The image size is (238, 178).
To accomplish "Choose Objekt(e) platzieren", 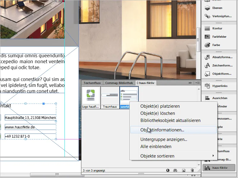I will 173,106.
